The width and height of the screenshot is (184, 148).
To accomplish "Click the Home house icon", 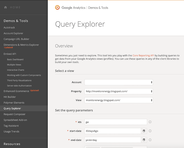I will coord(5,7).
